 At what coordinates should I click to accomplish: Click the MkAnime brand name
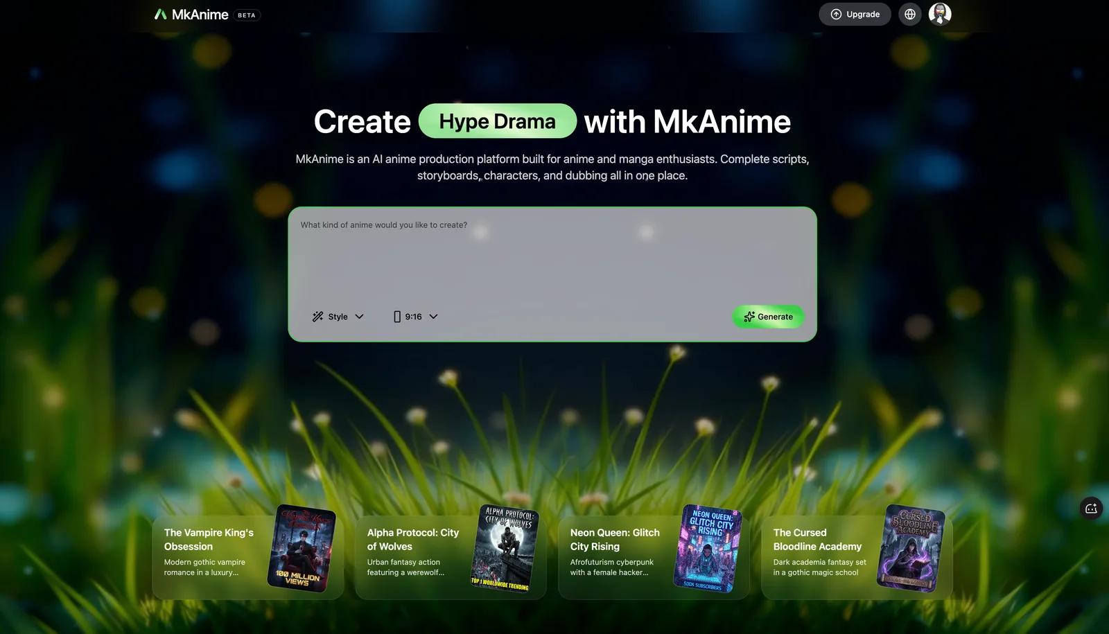tap(200, 15)
